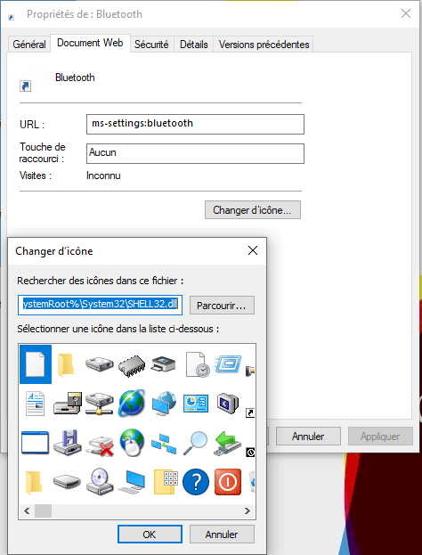The image size is (422, 555).
Task: Choose the folder icon beside the flat removable drive
Action: tap(35, 482)
